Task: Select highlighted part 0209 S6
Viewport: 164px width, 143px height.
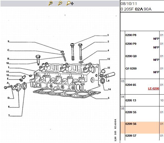Action: (x=131, y=124)
